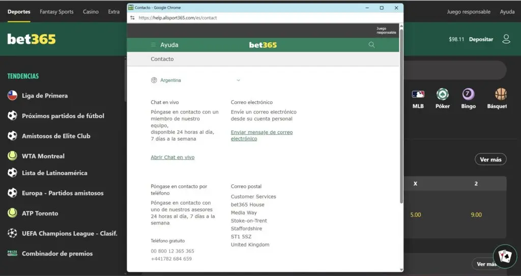Click the bet365 logo on main site

[32, 39]
